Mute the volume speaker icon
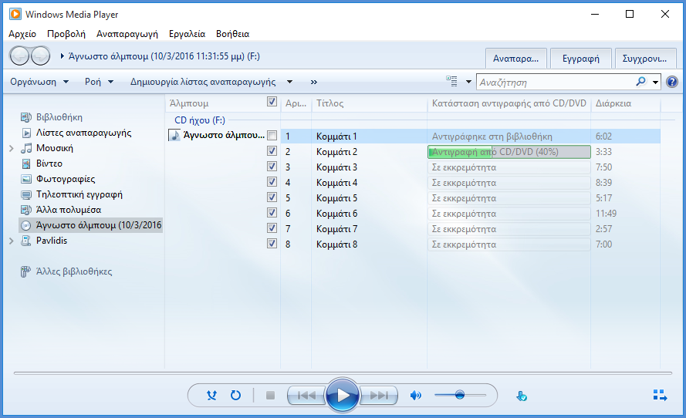686x418 pixels. coord(415,396)
